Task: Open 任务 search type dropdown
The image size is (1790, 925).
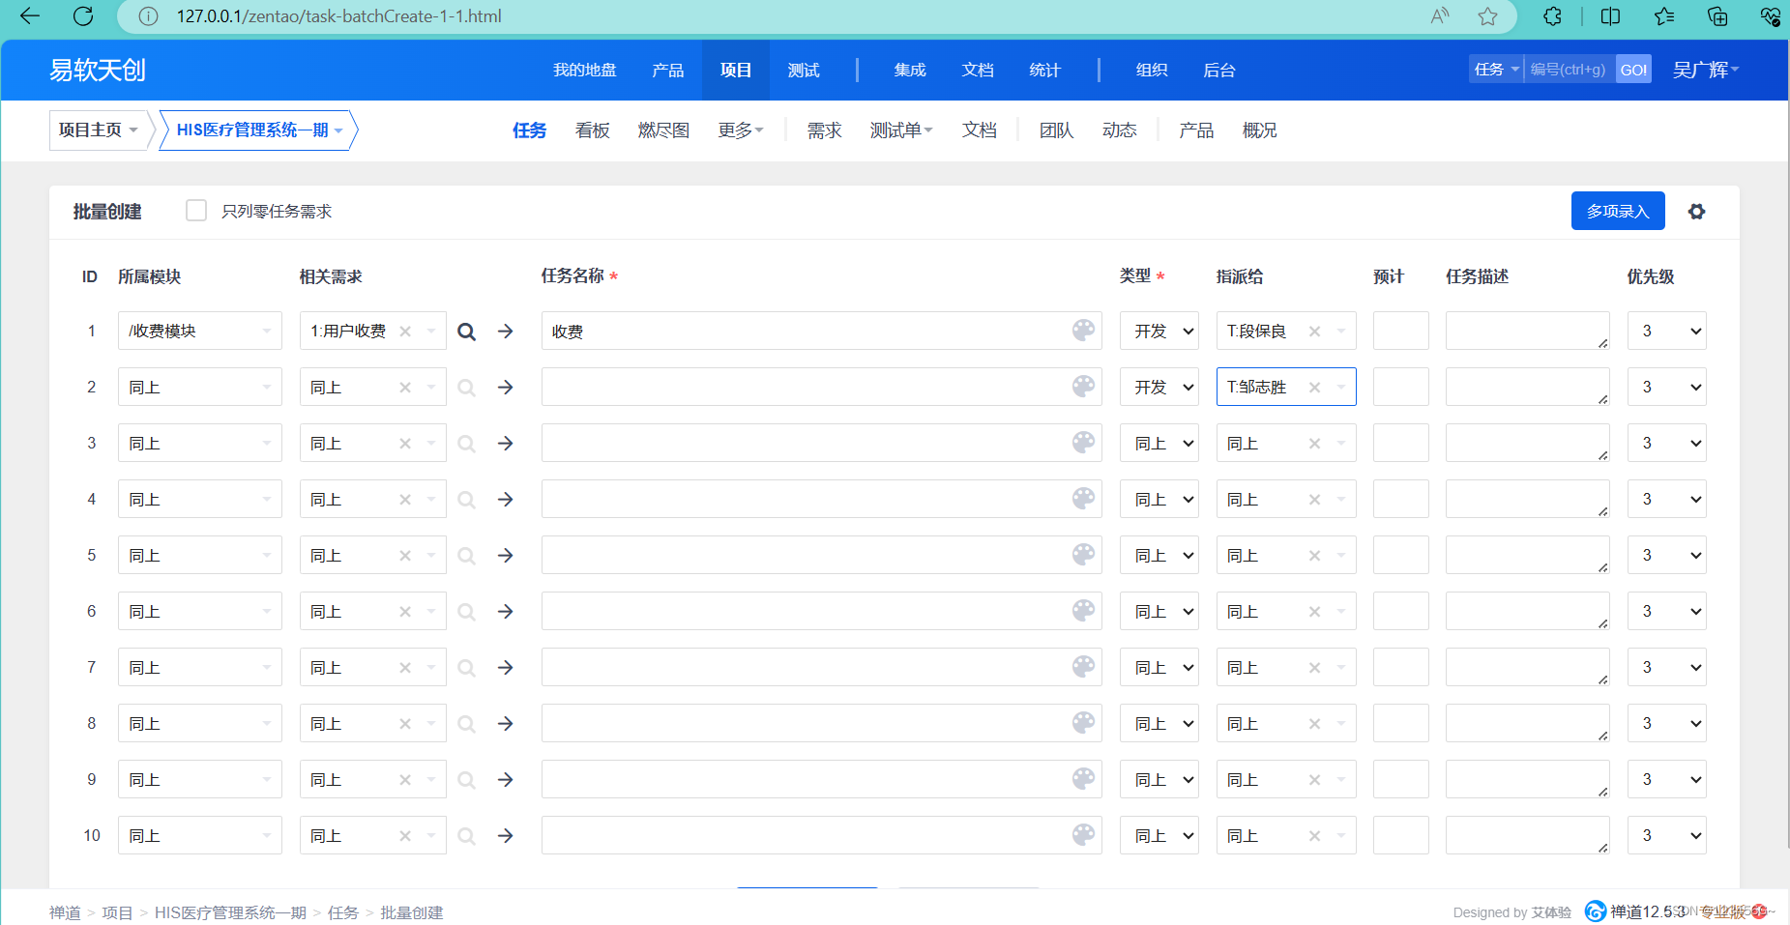Action: [1496, 70]
